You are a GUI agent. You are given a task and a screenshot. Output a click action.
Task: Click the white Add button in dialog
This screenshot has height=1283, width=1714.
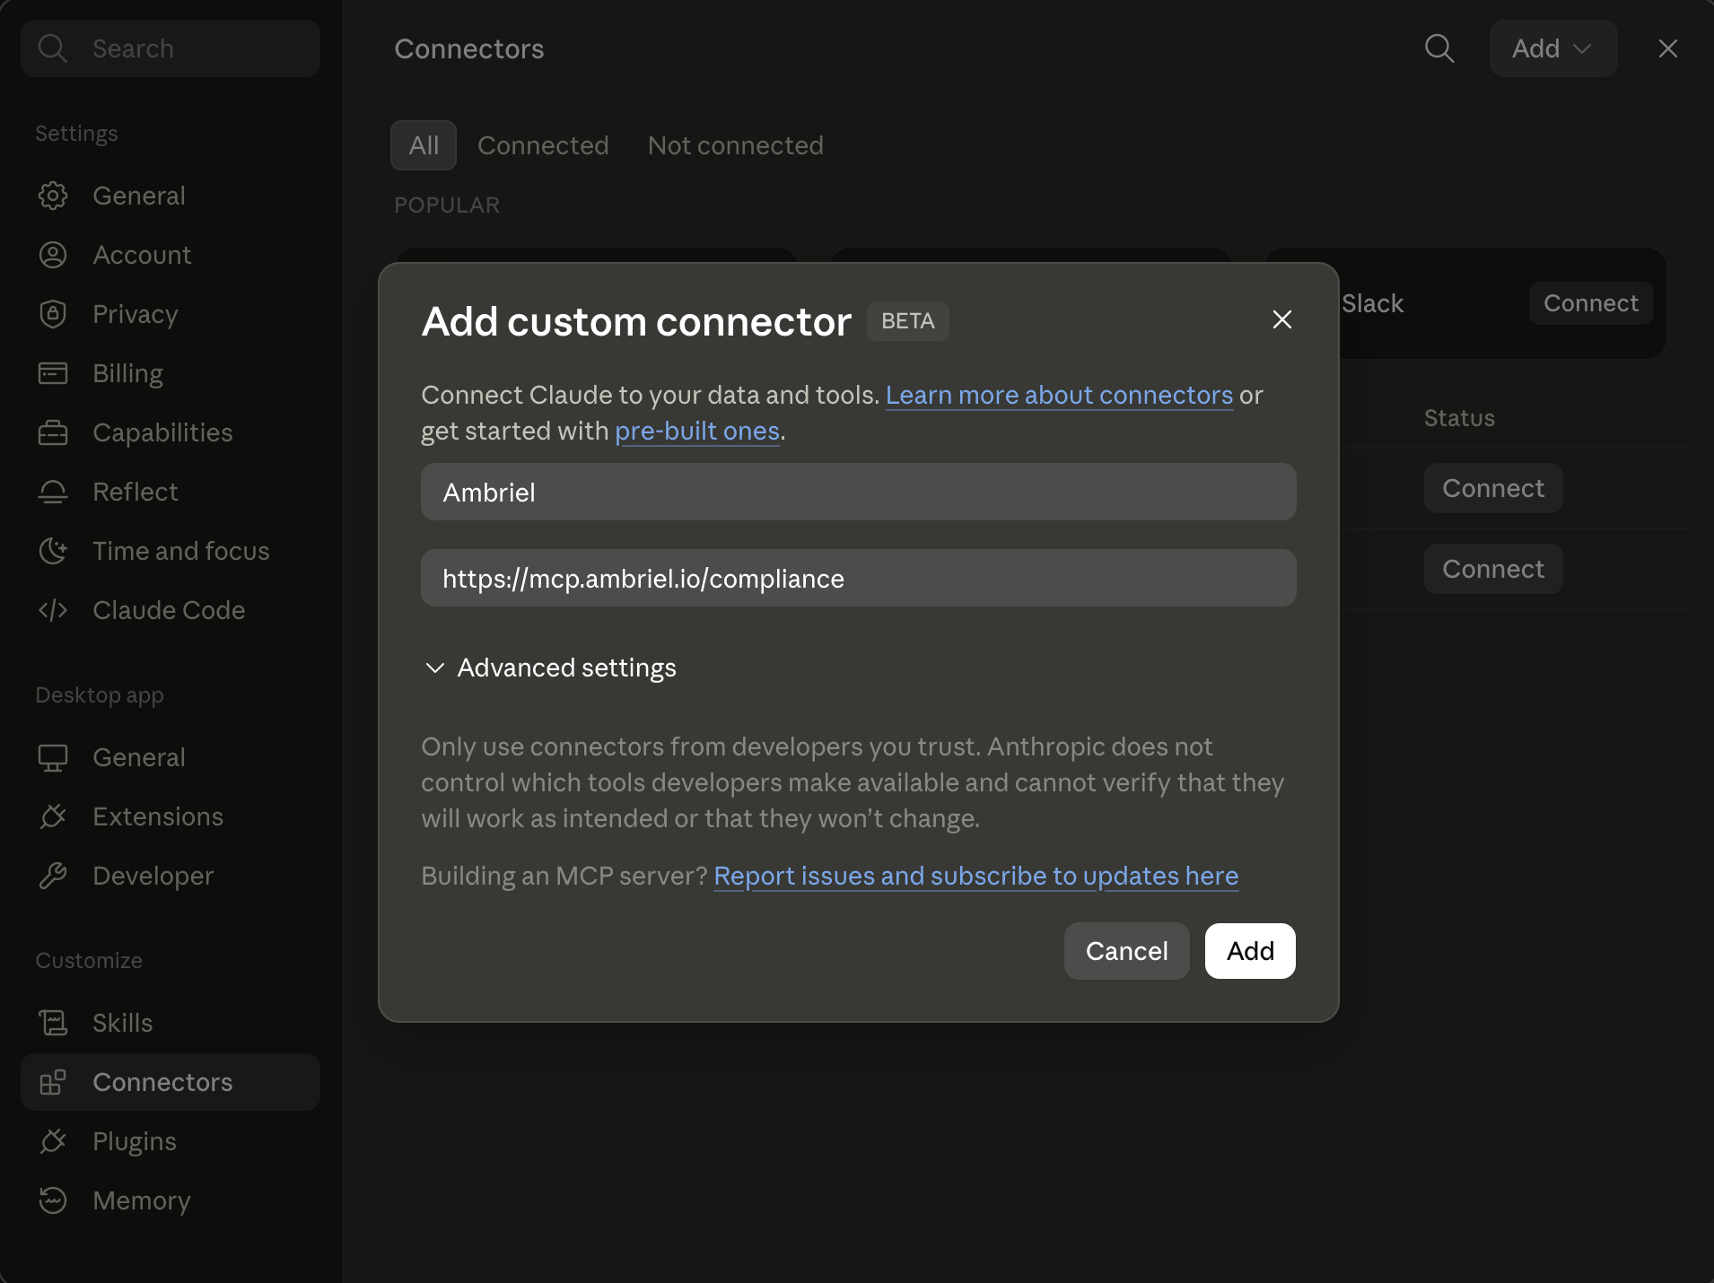(1250, 951)
